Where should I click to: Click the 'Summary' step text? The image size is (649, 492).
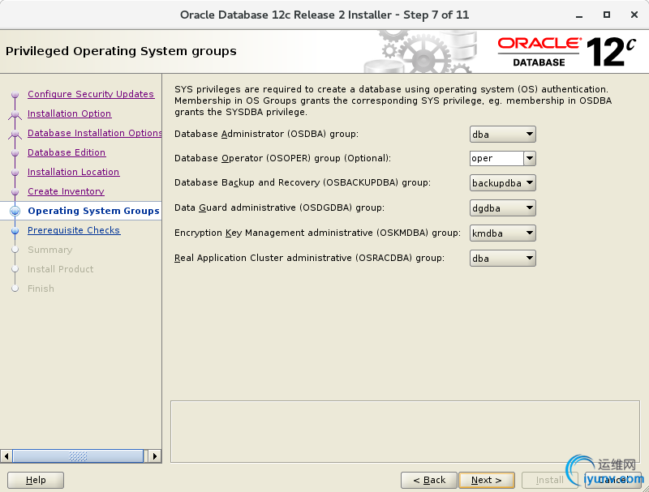(x=50, y=250)
